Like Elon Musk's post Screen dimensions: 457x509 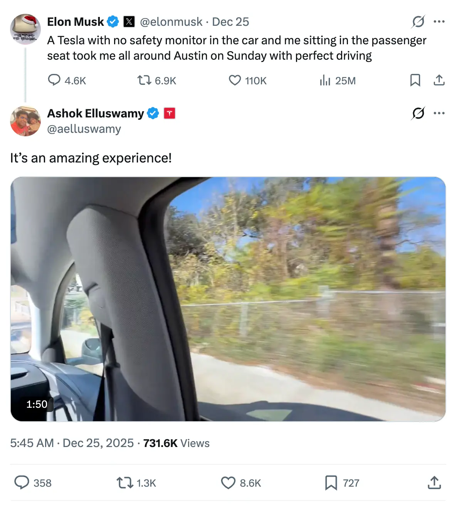point(235,80)
